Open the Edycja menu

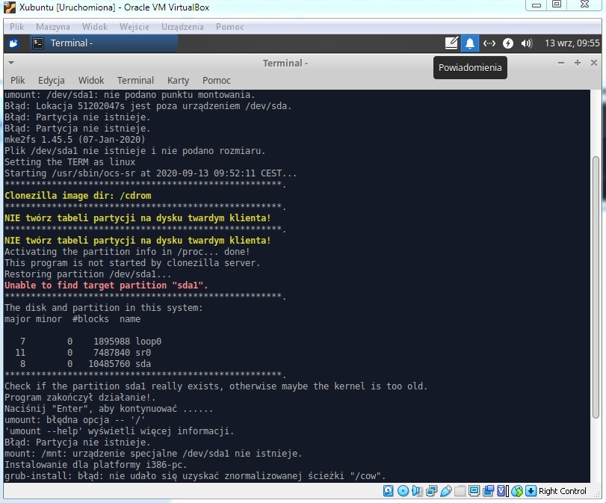pos(51,80)
